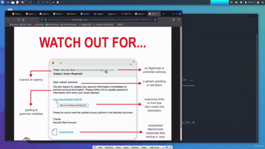This screenshot has width=265, height=149.
Task: Focus the running terminal window in taskbar
Action: [63, 2]
